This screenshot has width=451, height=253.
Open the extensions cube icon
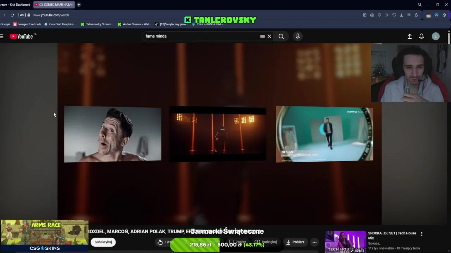[x=444, y=15]
